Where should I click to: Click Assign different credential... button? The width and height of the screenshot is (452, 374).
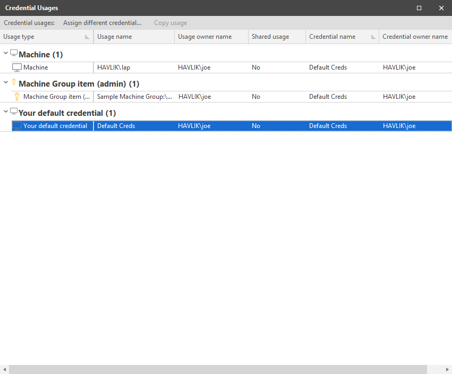102,23
